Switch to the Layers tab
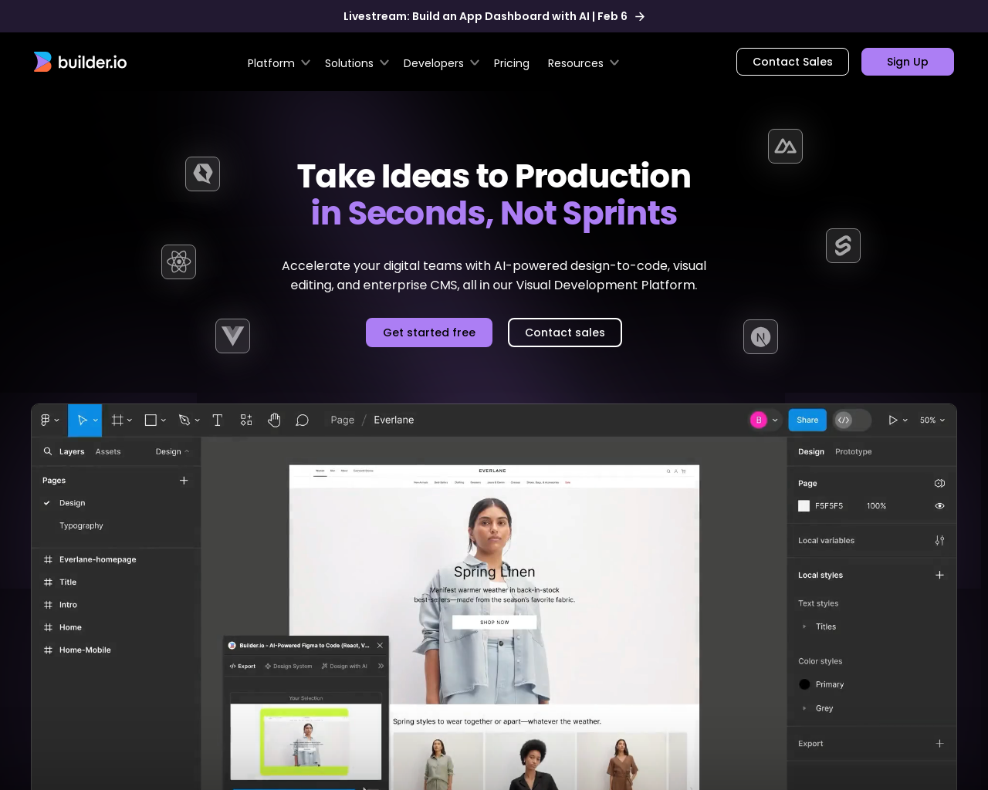The image size is (988, 790). (x=72, y=451)
